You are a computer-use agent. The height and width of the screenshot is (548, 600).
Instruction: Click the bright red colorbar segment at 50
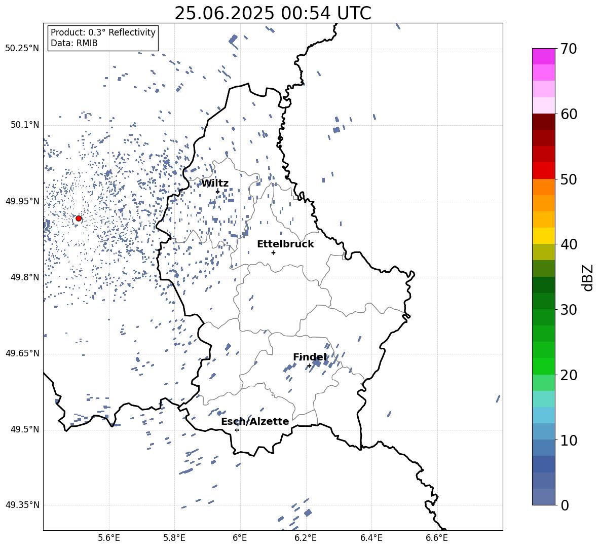pyautogui.click(x=543, y=171)
